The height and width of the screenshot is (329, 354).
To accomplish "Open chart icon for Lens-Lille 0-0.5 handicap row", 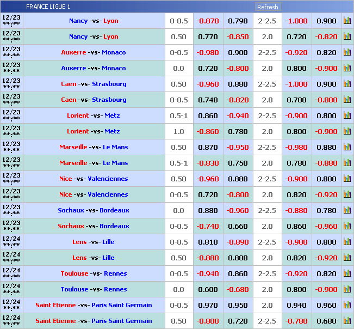I will (347, 242).
